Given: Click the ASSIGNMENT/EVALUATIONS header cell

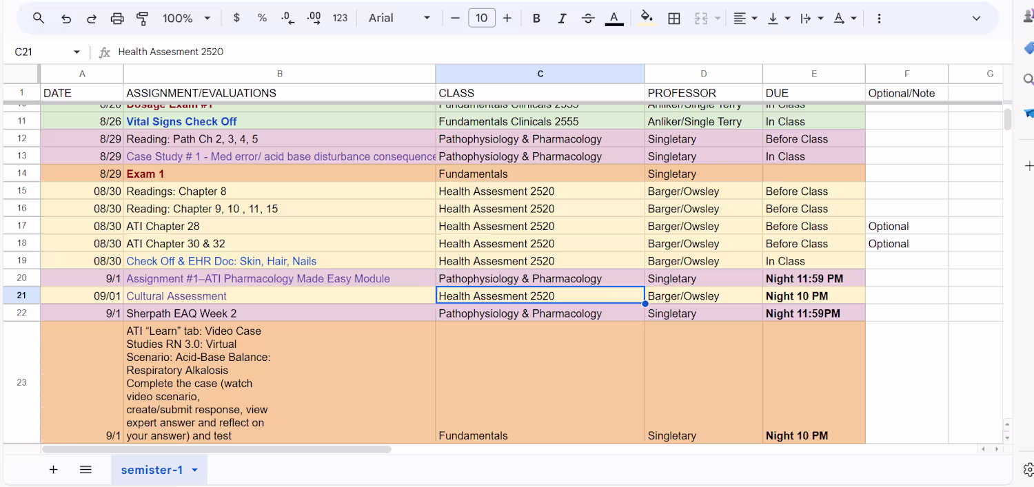Looking at the screenshot, I should [x=279, y=93].
